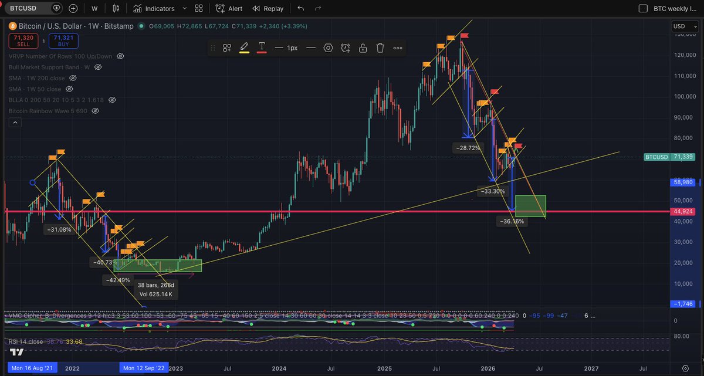704x376 pixels.
Task: Redo the last chart action
Action: [x=318, y=9]
